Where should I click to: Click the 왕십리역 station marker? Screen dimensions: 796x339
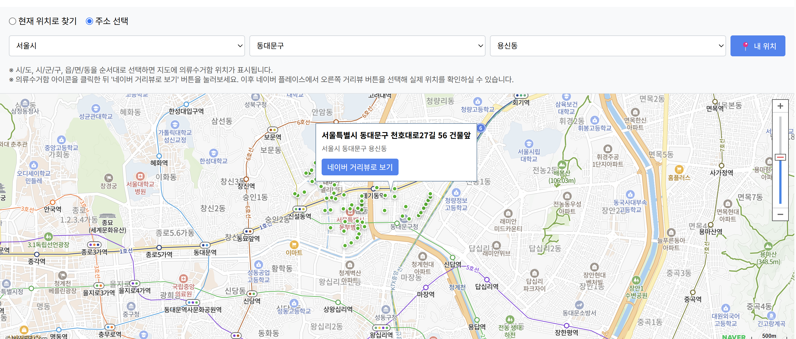(381, 328)
